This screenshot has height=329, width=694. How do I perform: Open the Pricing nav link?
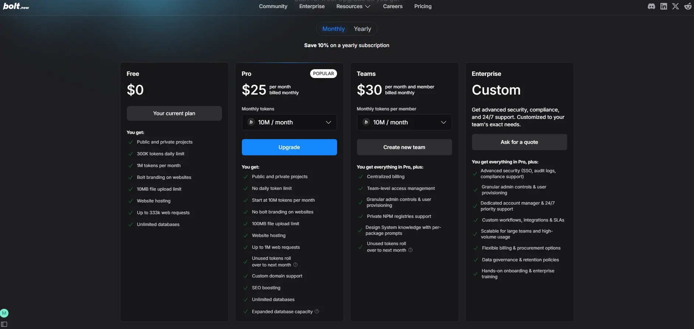pyautogui.click(x=423, y=6)
